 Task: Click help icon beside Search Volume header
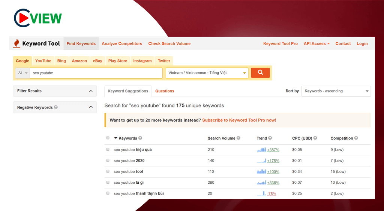(x=238, y=138)
